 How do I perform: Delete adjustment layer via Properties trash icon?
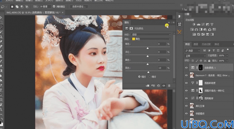[169, 86]
